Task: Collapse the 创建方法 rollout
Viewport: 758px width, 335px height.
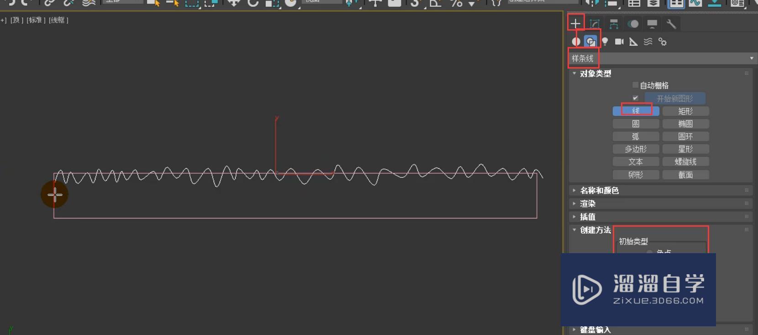Action: pos(595,230)
